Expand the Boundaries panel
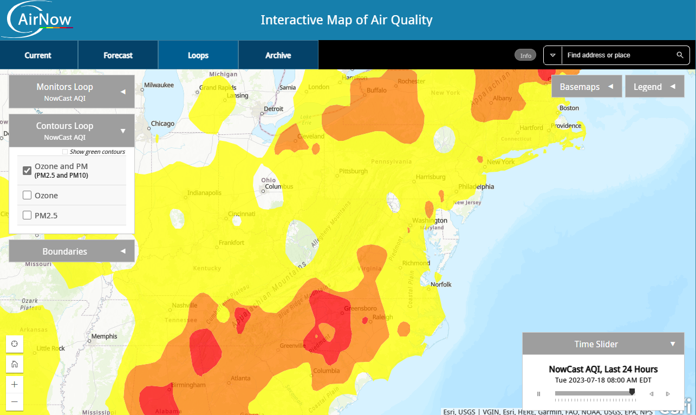This screenshot has height=415, width=696. 71,251
